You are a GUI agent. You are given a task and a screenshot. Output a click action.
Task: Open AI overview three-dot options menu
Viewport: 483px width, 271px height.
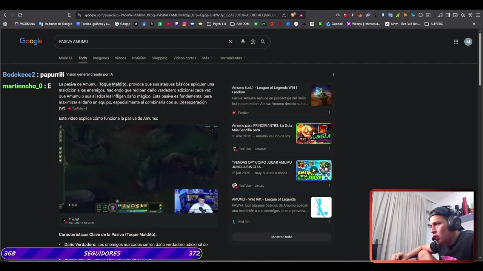[x=333, y=75]
